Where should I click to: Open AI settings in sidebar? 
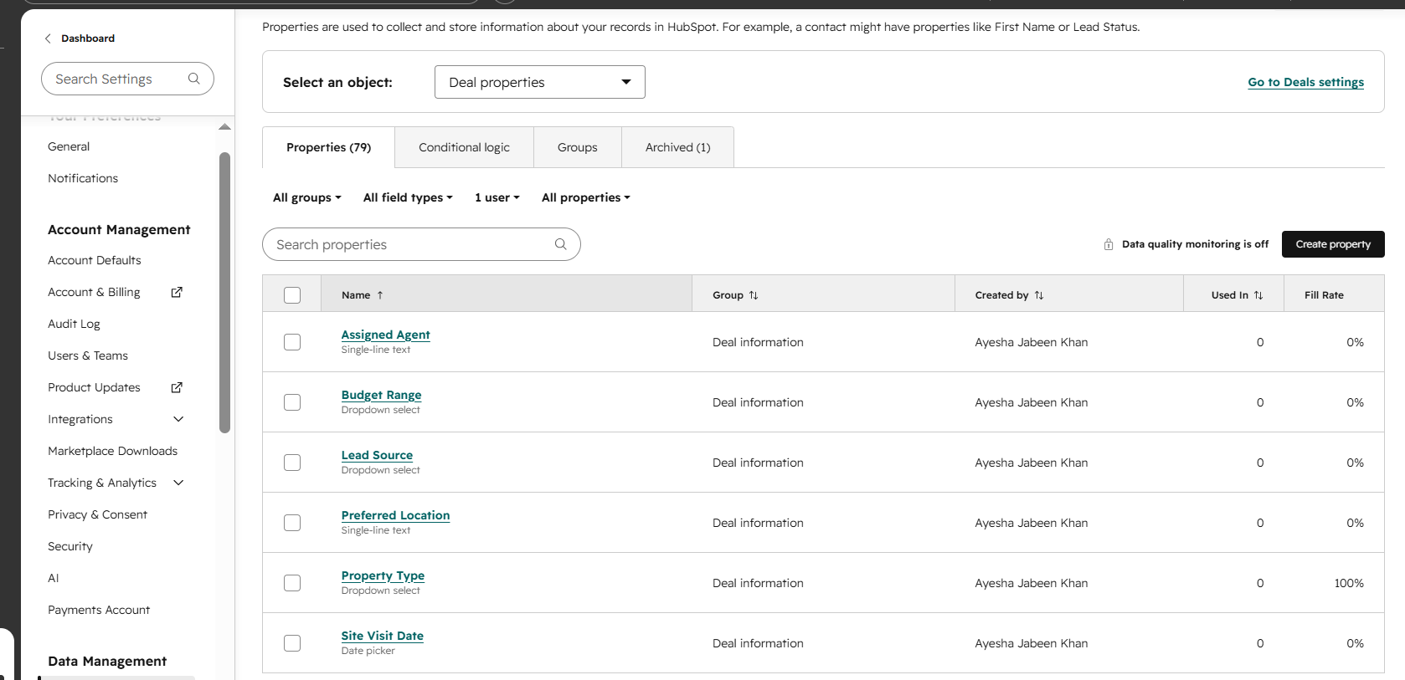[54, 578]
